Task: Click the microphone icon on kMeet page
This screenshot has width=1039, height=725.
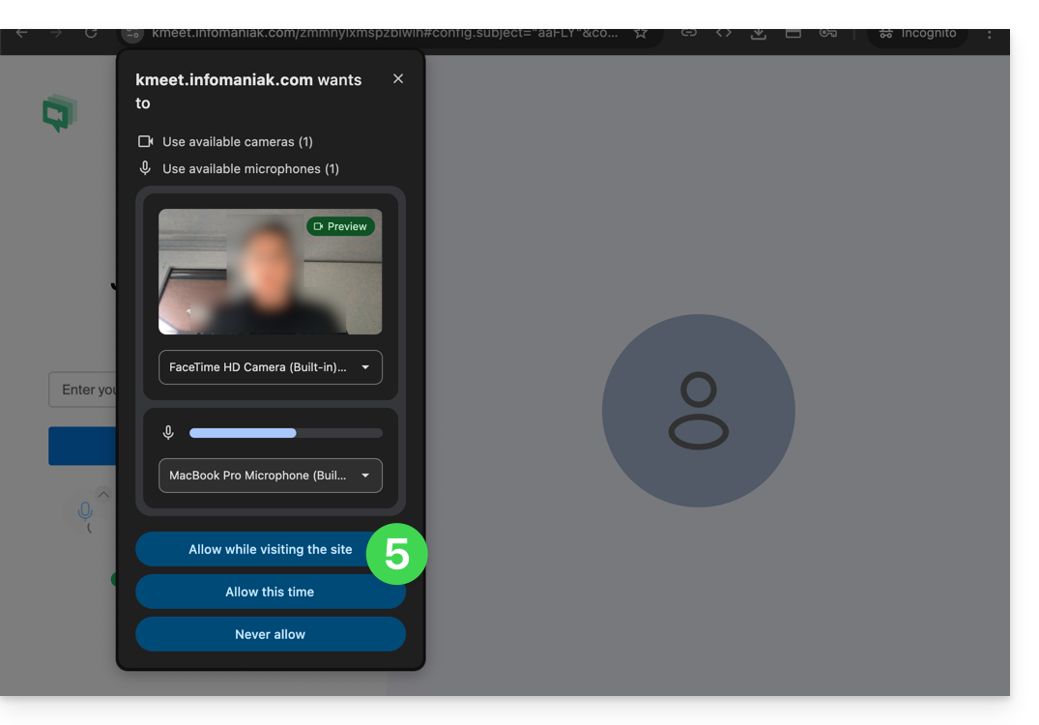Action: click(x=85, y=511)
